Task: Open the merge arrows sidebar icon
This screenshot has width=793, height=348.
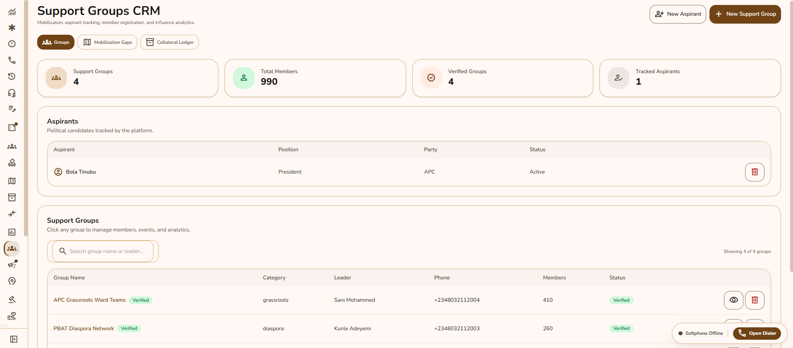Action: click(x=12, y=214)
